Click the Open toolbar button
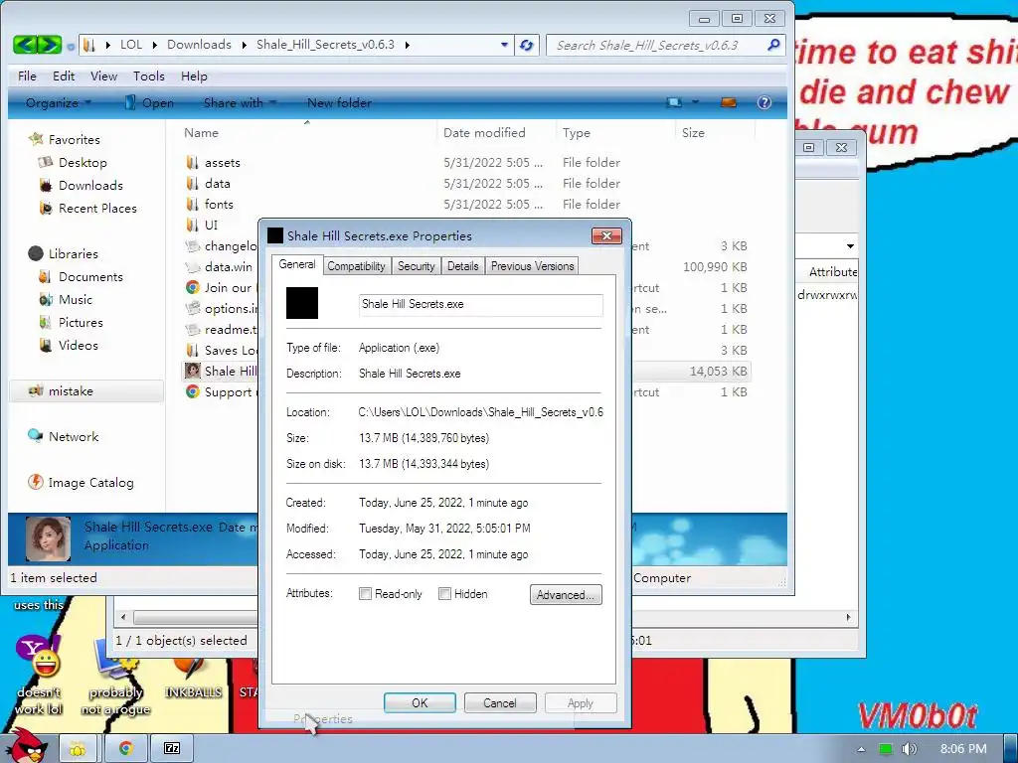The image size is (1018, 763). 149,102
